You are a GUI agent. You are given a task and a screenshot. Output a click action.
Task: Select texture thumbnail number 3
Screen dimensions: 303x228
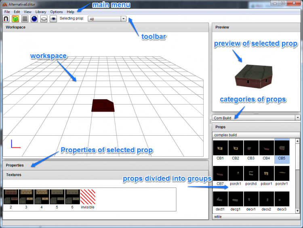[26, 197]
